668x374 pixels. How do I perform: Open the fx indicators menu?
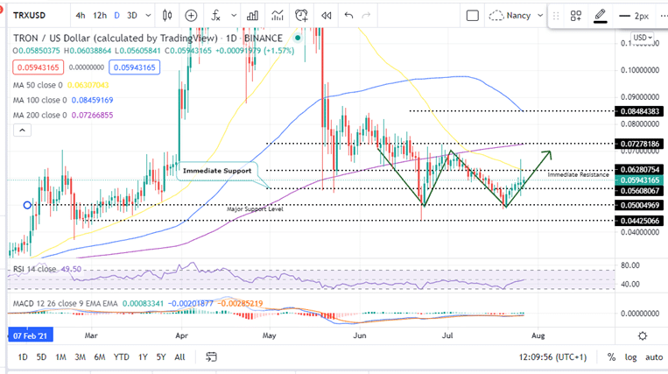(216, 16)
